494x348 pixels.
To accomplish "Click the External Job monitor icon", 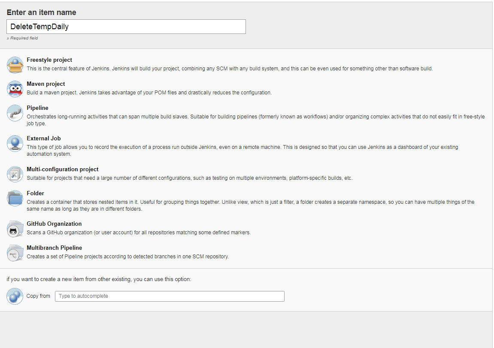I will [x=15, y=143].
